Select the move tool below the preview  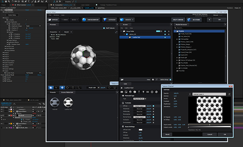coord(62,88)
